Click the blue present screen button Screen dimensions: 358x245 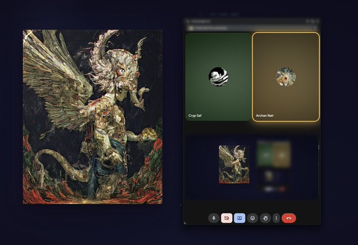click(x=240, y=218)
